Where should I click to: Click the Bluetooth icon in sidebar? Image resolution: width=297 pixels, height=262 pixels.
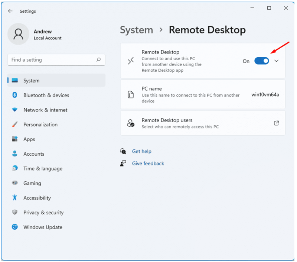point(15,95)
